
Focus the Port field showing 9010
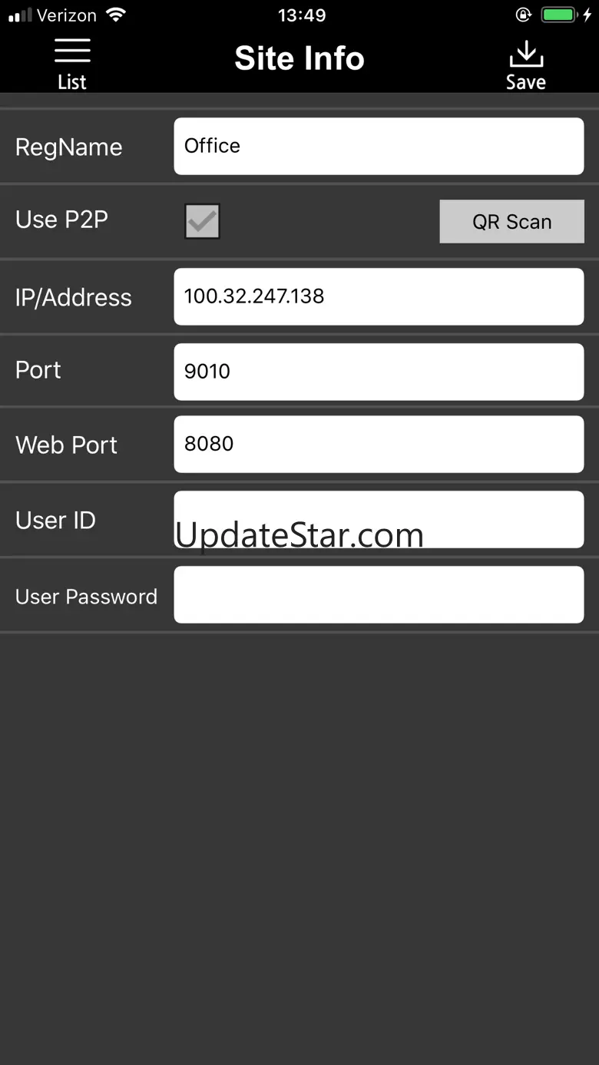379,372
